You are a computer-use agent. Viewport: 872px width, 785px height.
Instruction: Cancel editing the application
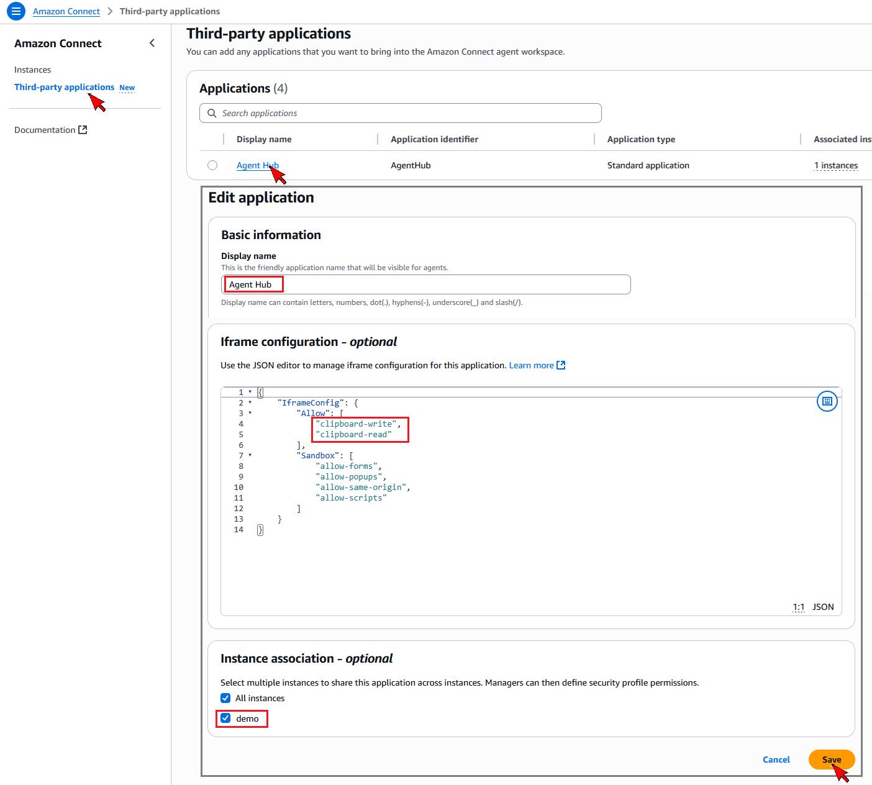click(x=776, y=760)
